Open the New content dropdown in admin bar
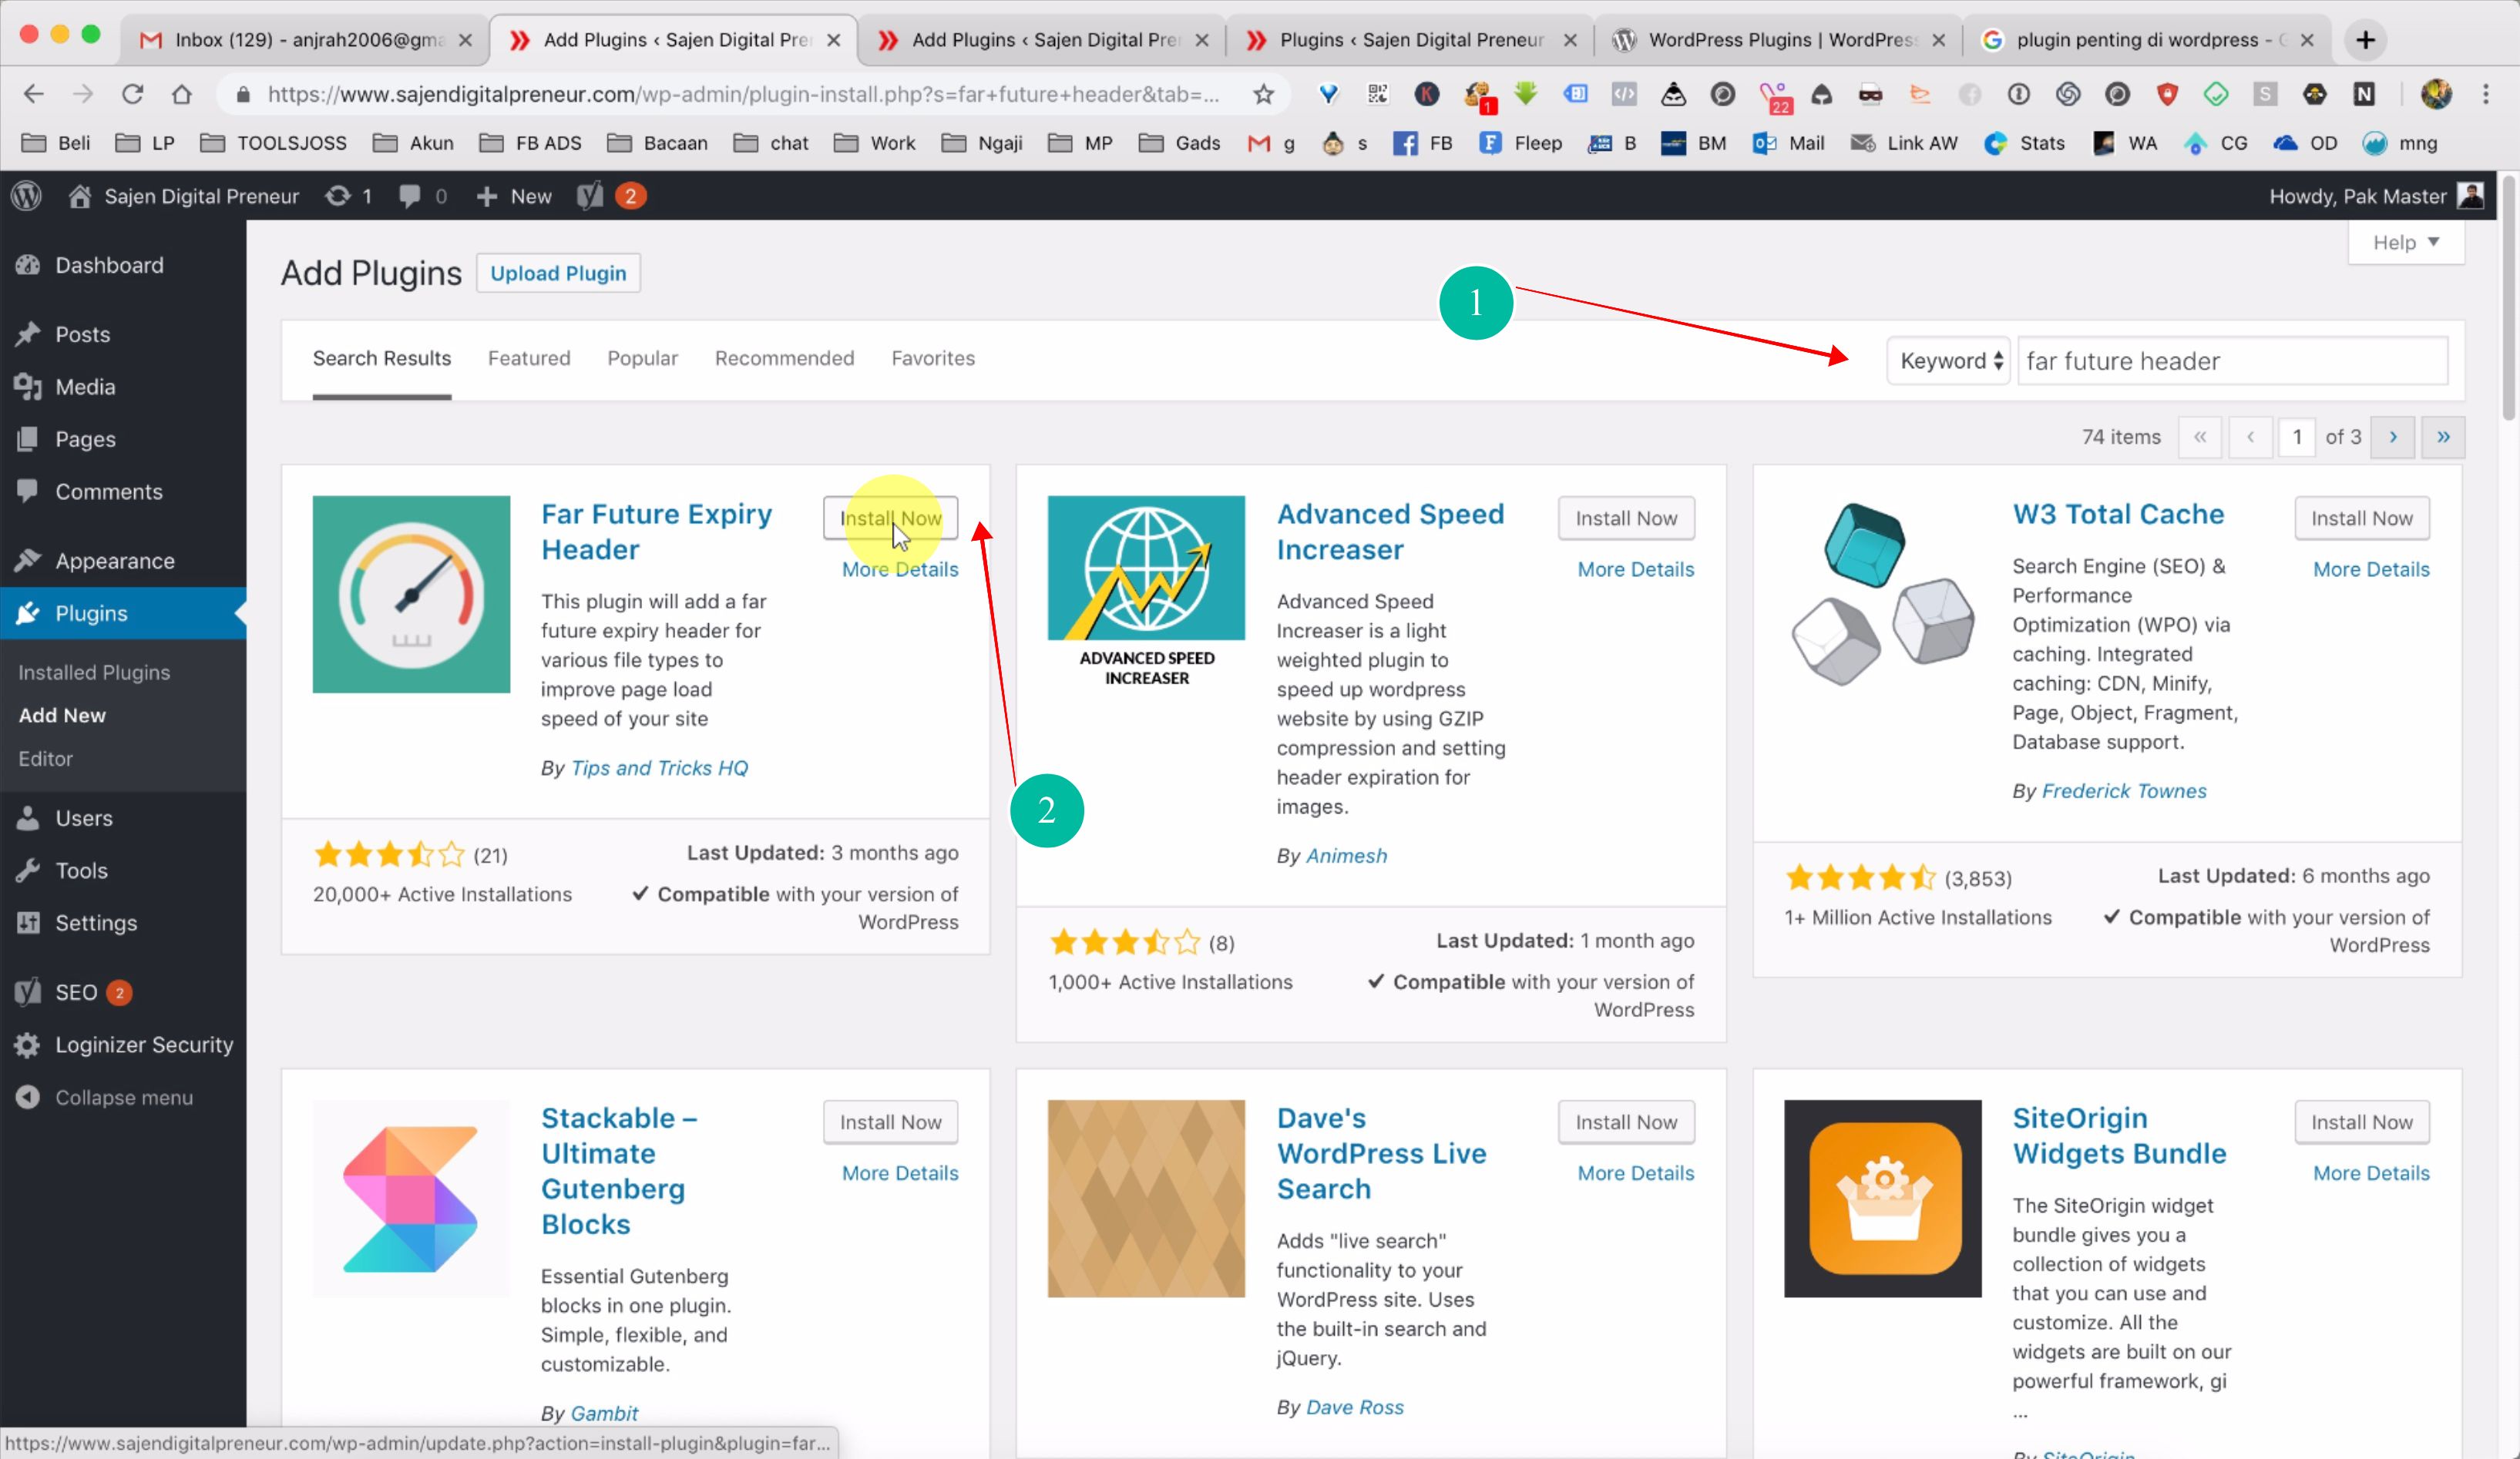Screen dimensions: 2520x1459 coord(514,196)
